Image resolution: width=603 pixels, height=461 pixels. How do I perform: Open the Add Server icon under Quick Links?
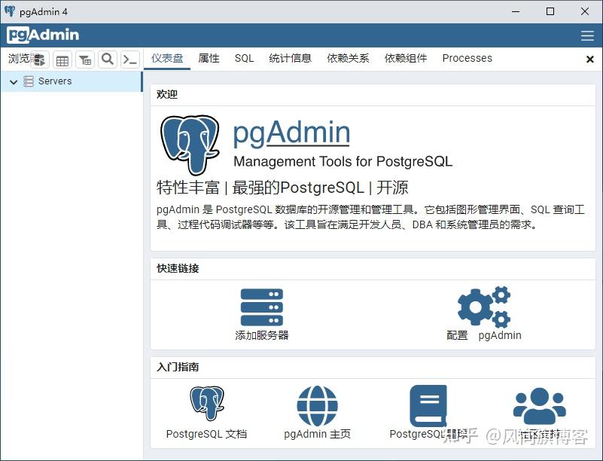(x=262, y=306)
